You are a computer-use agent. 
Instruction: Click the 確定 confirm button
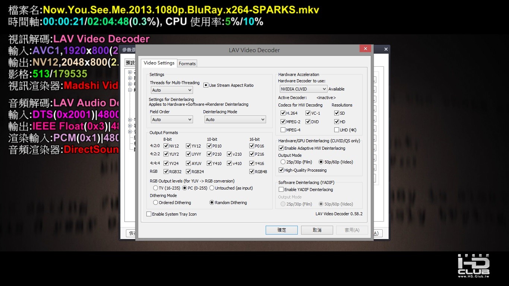tap(281, 230)
